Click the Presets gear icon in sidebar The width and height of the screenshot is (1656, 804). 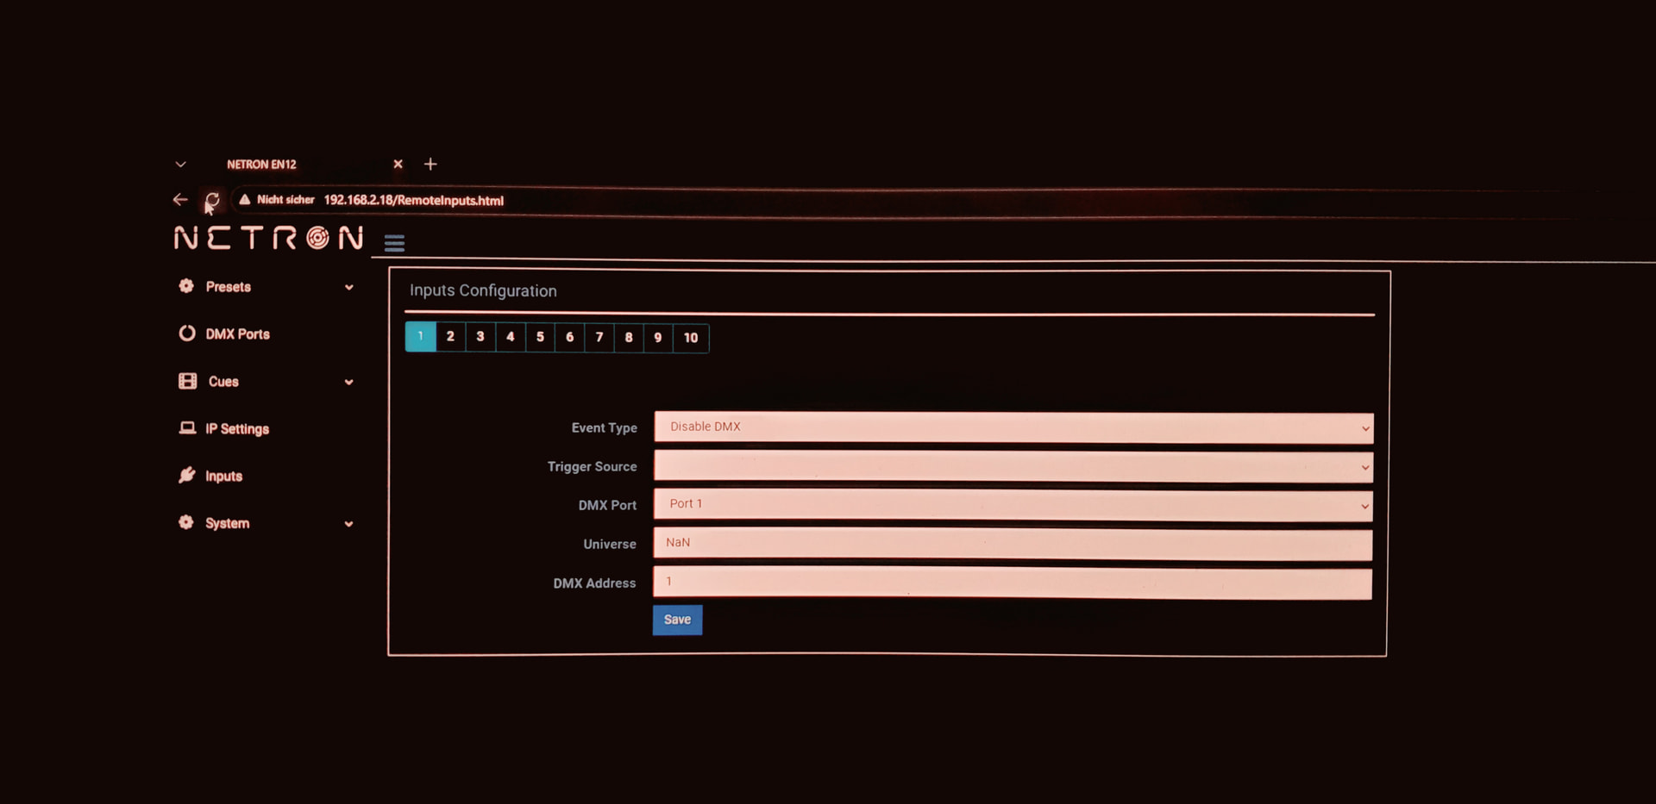(x=186, y=286)
